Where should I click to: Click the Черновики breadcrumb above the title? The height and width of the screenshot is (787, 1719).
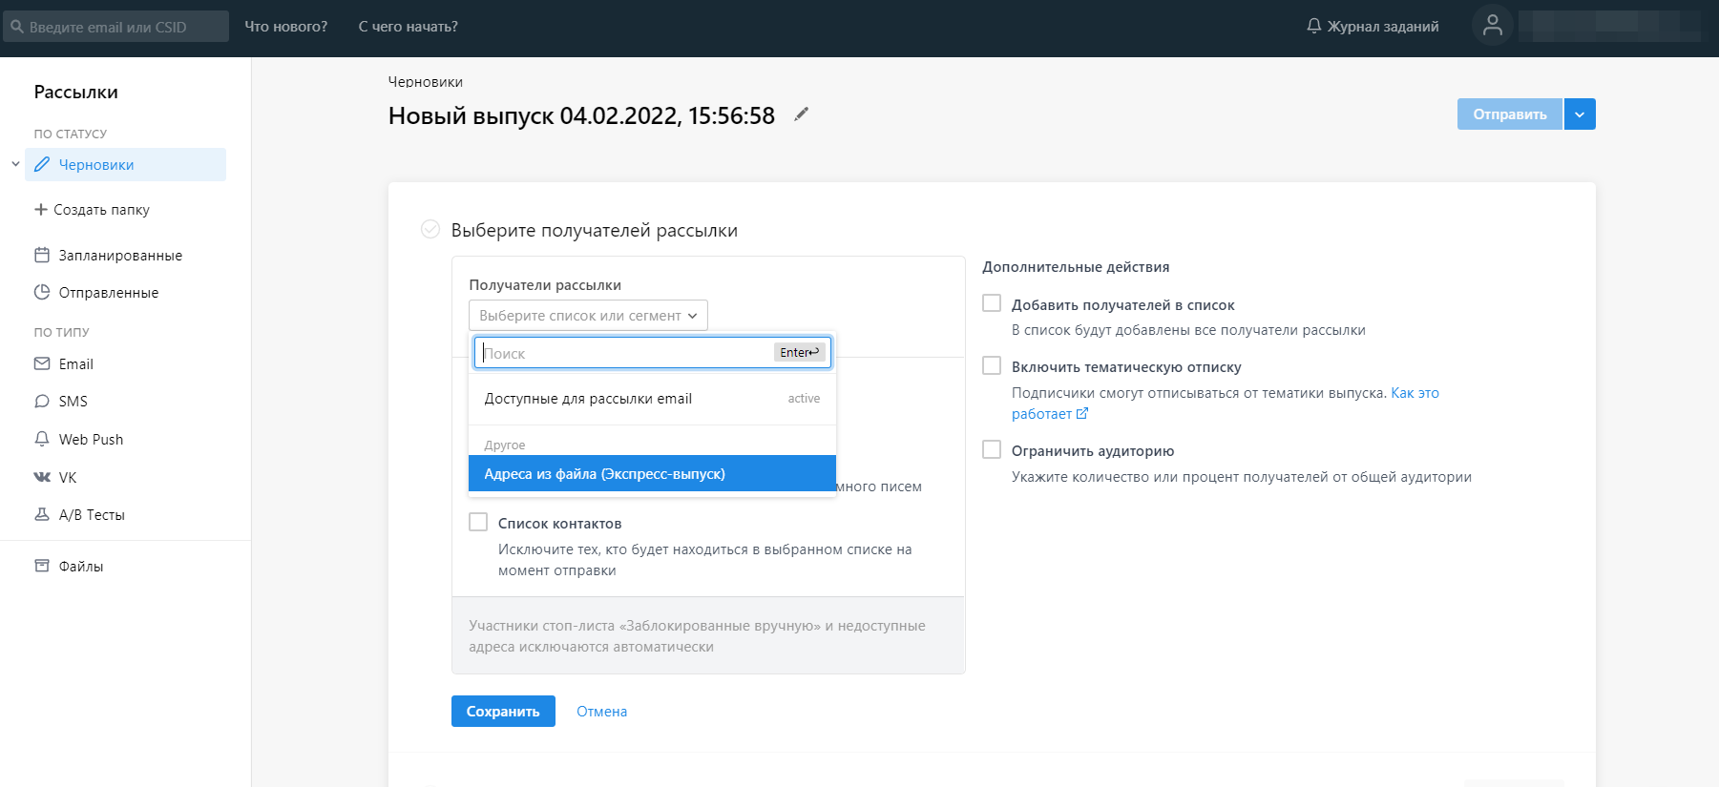tap(426, 82)
